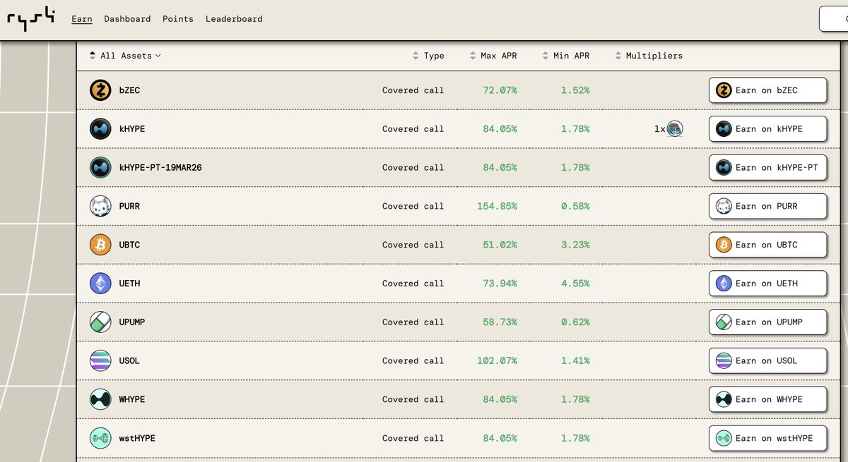This screenshot has width=848, height=462.
Task: Click the Earn on kHYPE-PT button
Action: coord(767,168)
